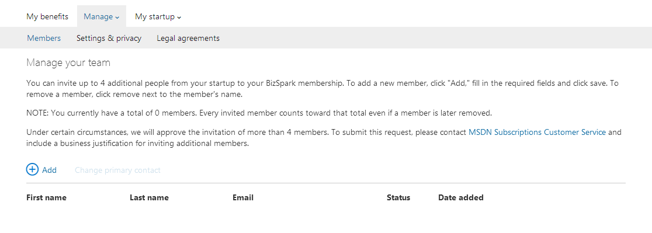
Task: Click the blue Add text label
Action: coord(49,170)
